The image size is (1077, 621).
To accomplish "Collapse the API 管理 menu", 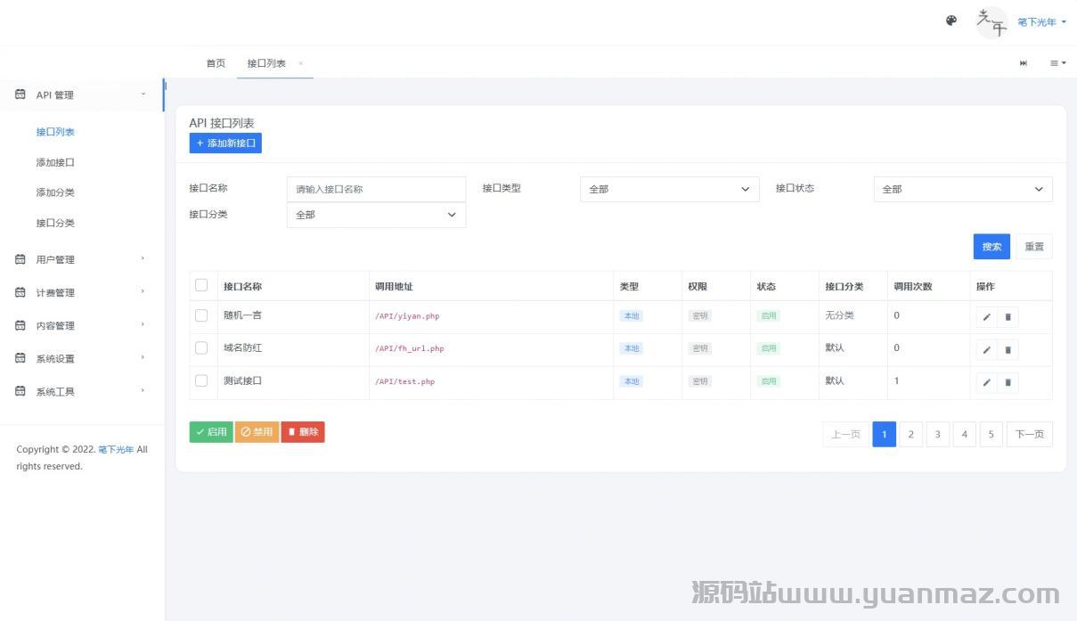I will pos(143,94).
